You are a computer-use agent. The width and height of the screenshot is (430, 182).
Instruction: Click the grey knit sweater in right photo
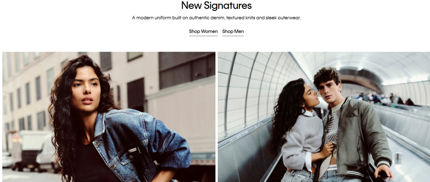point(303,137)
